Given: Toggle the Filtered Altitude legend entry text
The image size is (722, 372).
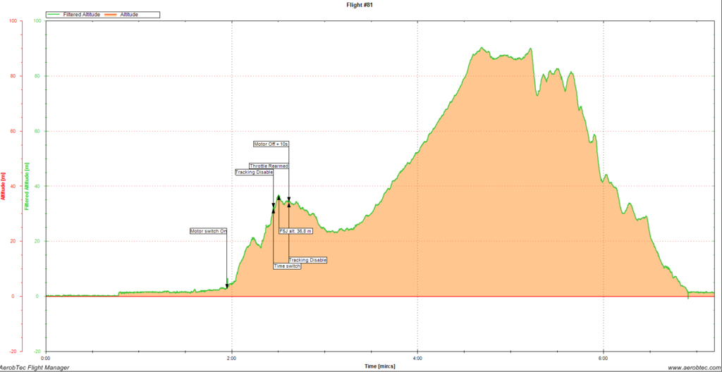Looking at the screenshot, I should [82, 14].
